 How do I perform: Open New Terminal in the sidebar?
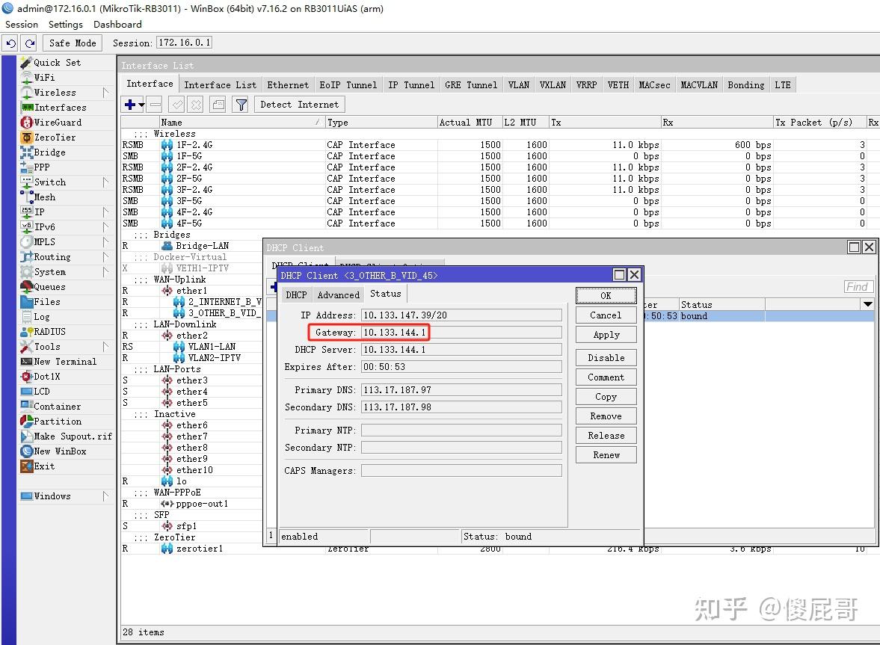click(x=65, y=362)
